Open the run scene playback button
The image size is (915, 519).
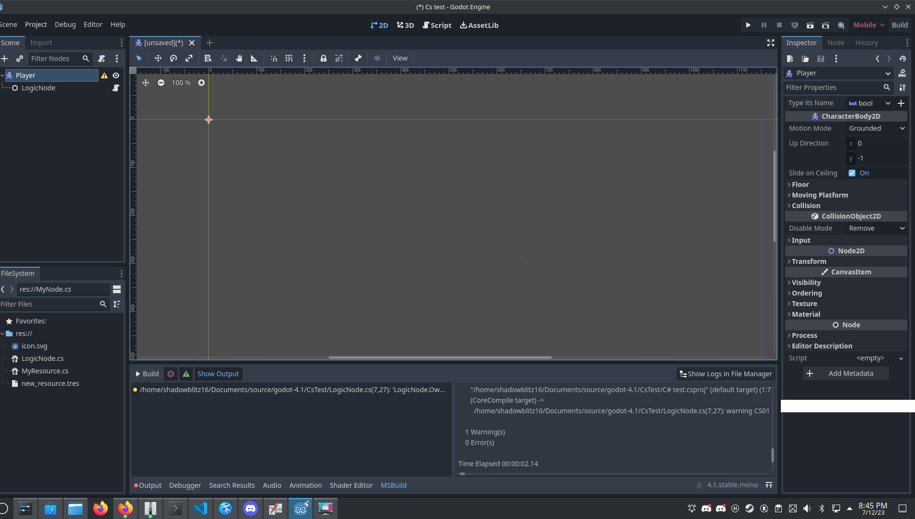click(748, 25)
